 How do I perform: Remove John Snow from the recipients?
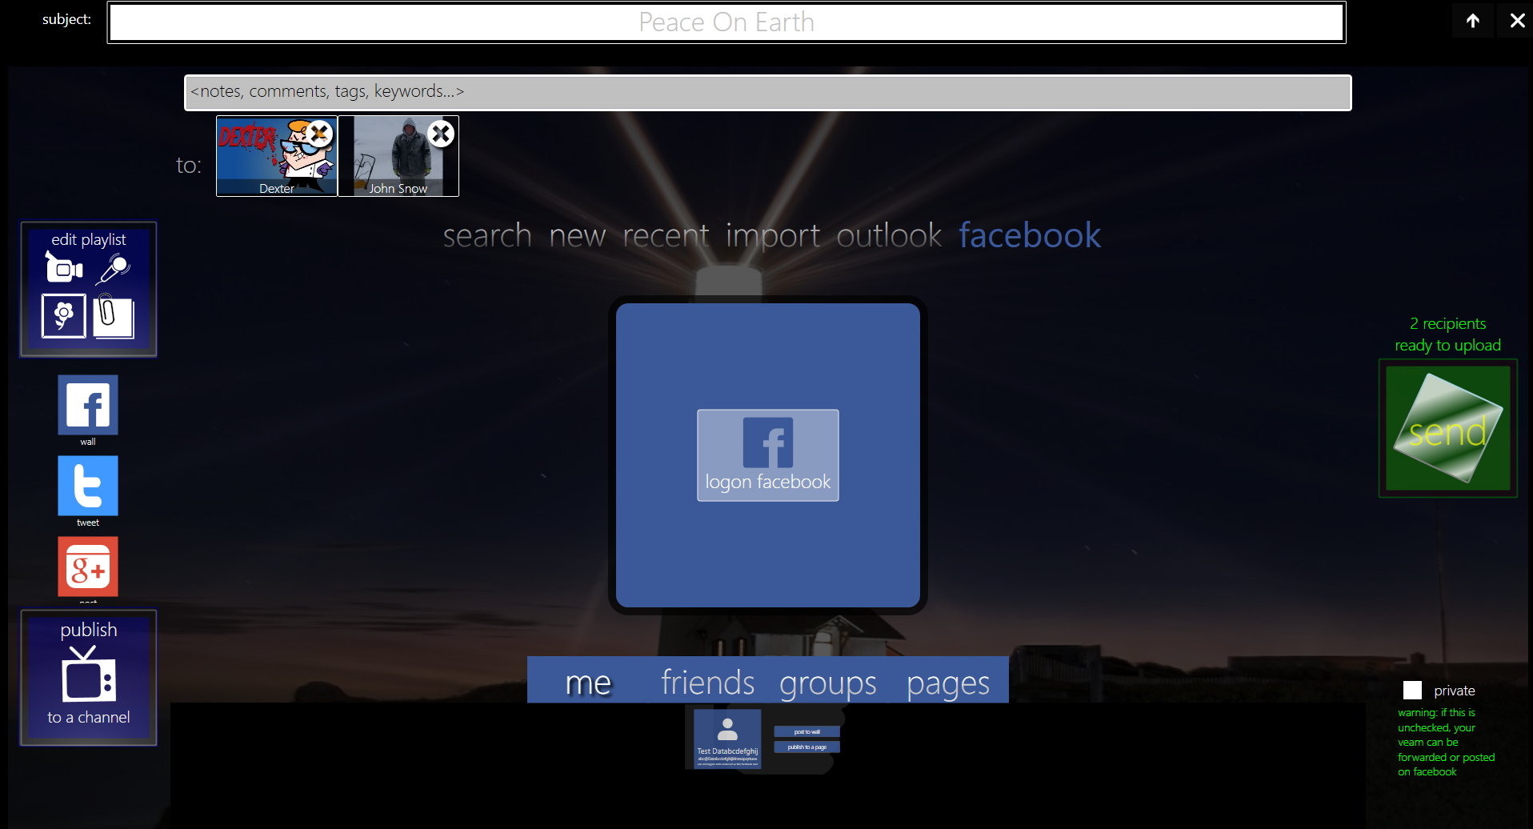[441, 133]
